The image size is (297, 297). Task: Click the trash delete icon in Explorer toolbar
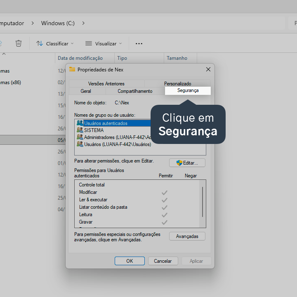[19, 43]
